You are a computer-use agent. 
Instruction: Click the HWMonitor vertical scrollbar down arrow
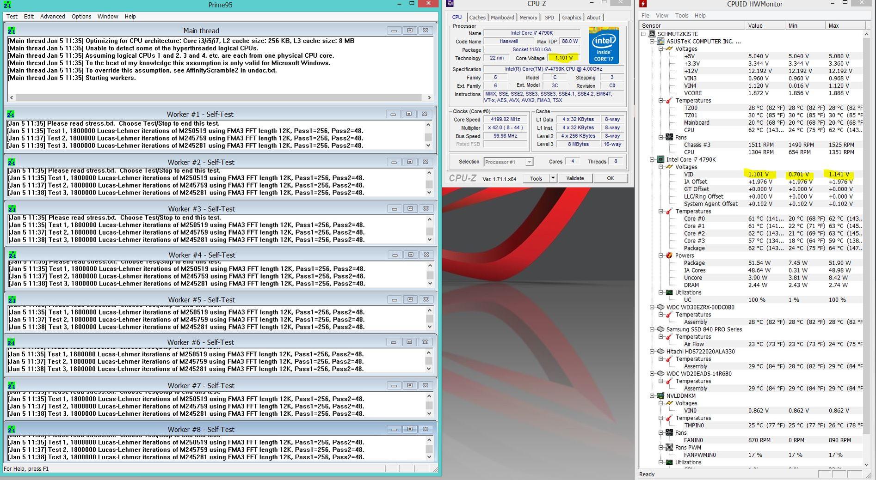(x=866, y=464)
